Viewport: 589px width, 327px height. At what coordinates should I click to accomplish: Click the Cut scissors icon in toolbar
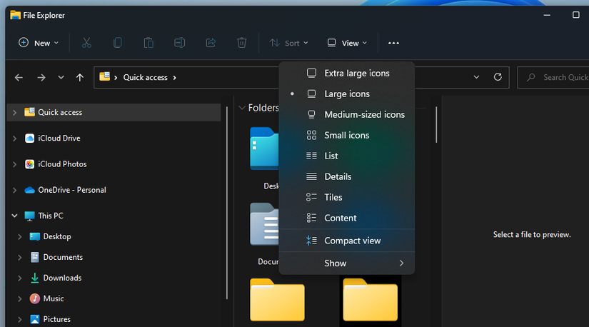point(86,43)
